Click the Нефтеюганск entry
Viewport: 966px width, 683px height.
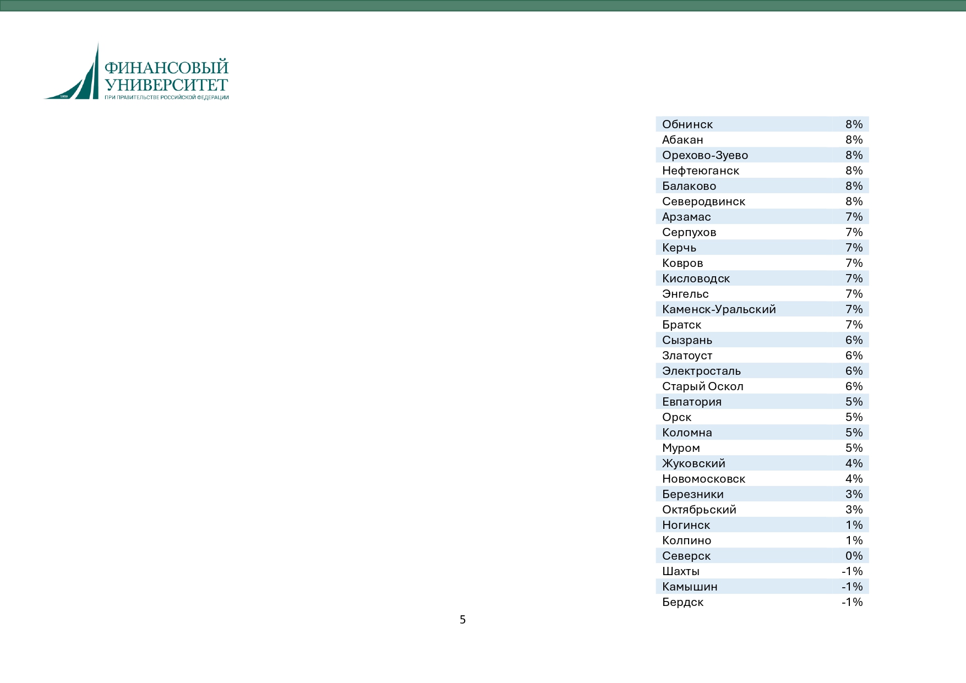click(700, 171)
